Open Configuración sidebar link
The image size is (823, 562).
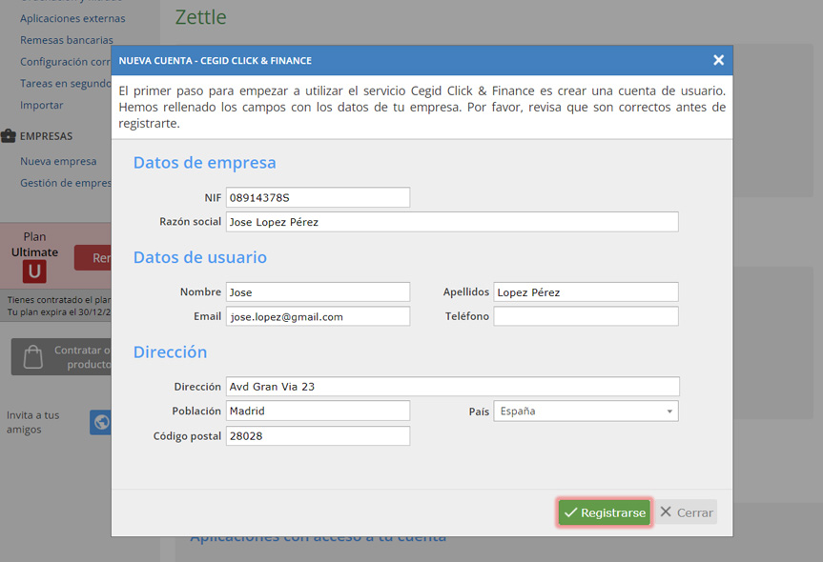pyautogui.click(x=66, y=62)
